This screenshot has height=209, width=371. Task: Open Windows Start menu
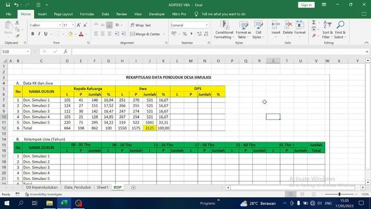pyautogui.click(x=6, y=203)
